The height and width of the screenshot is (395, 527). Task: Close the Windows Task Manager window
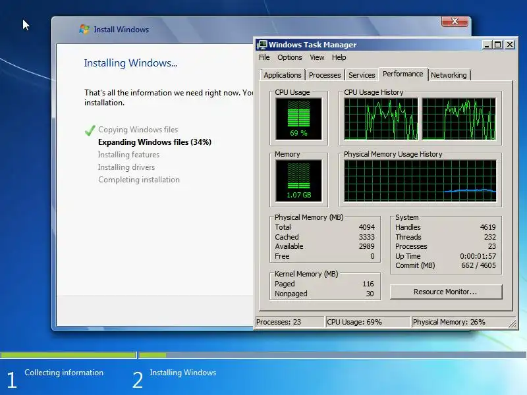click(x=510, y=45)
